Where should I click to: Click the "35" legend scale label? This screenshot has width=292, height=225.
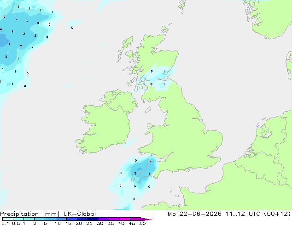[111, 223]
